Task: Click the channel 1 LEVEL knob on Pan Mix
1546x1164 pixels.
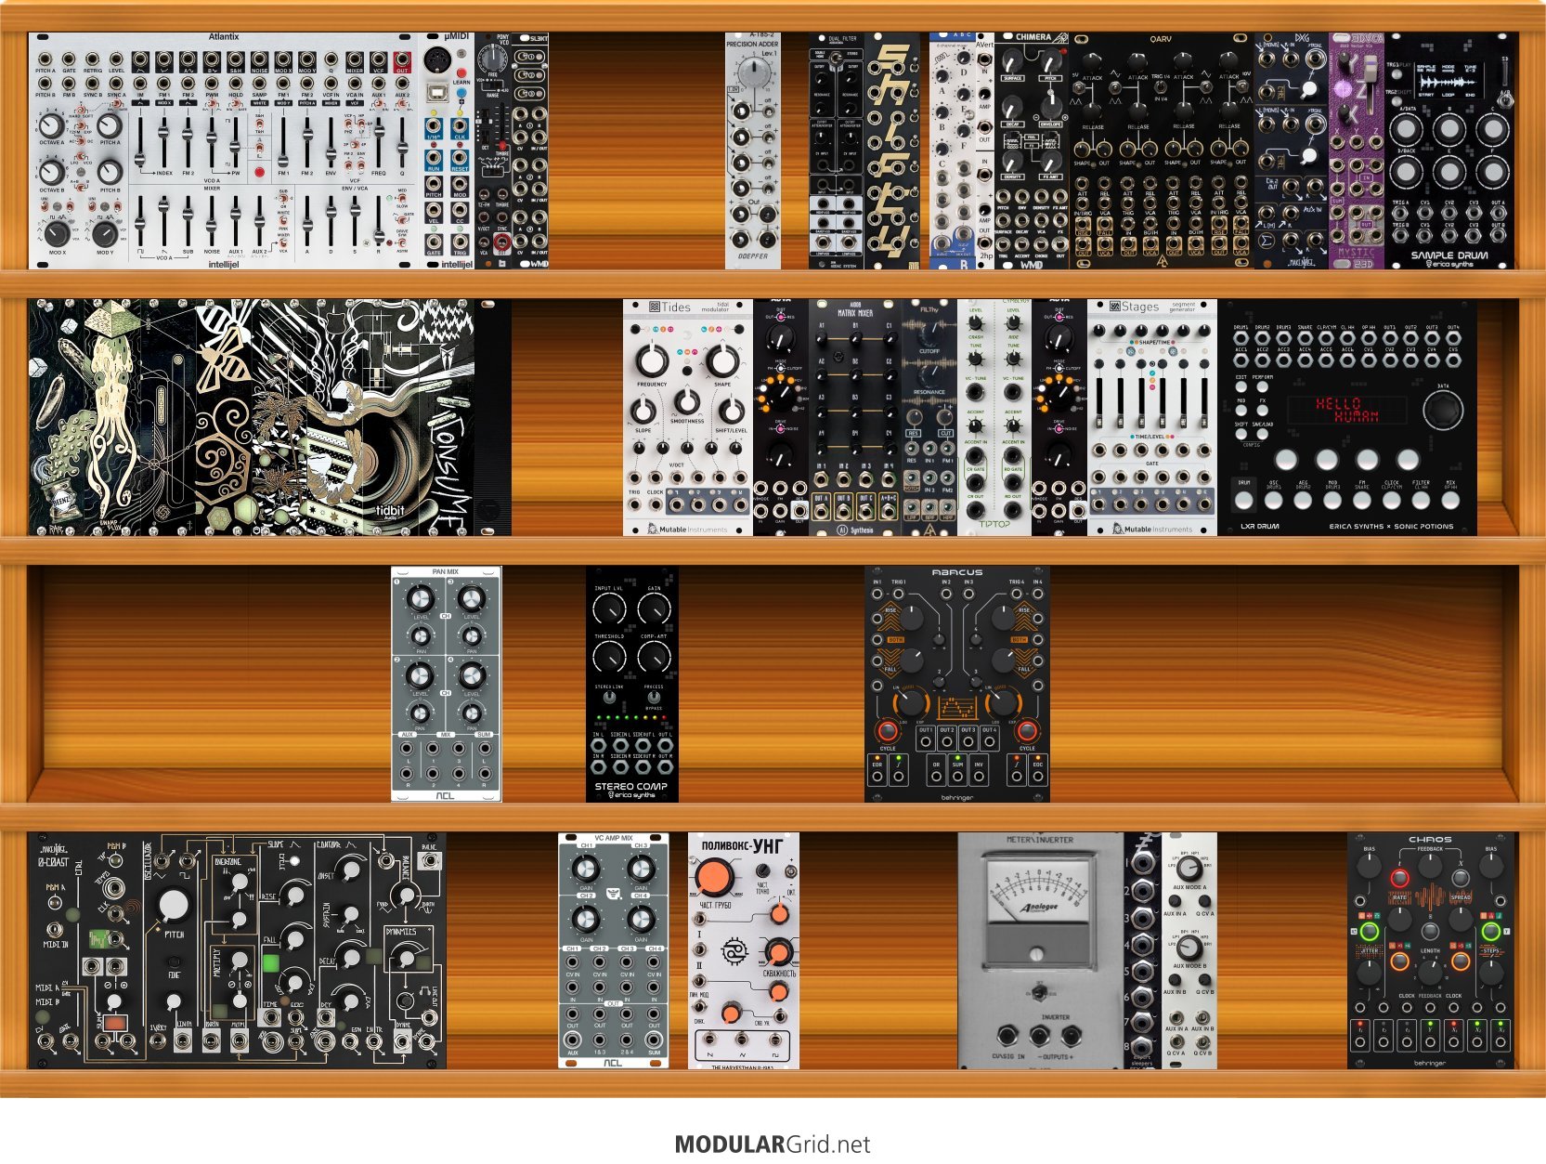Action: [x=421, y=598]
